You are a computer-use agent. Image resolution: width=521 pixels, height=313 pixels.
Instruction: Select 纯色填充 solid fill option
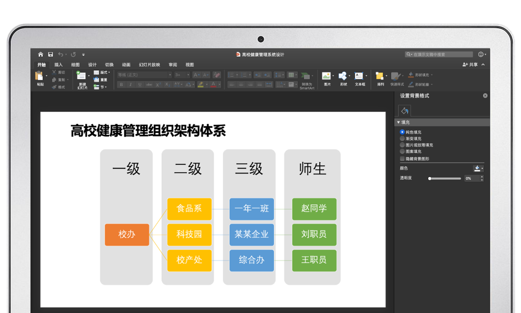point(402,132)
